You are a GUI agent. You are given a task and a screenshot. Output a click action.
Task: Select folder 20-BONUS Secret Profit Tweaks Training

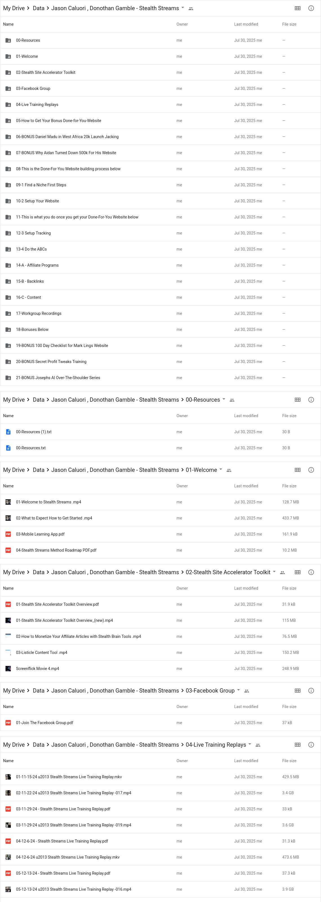pos(160,361)
